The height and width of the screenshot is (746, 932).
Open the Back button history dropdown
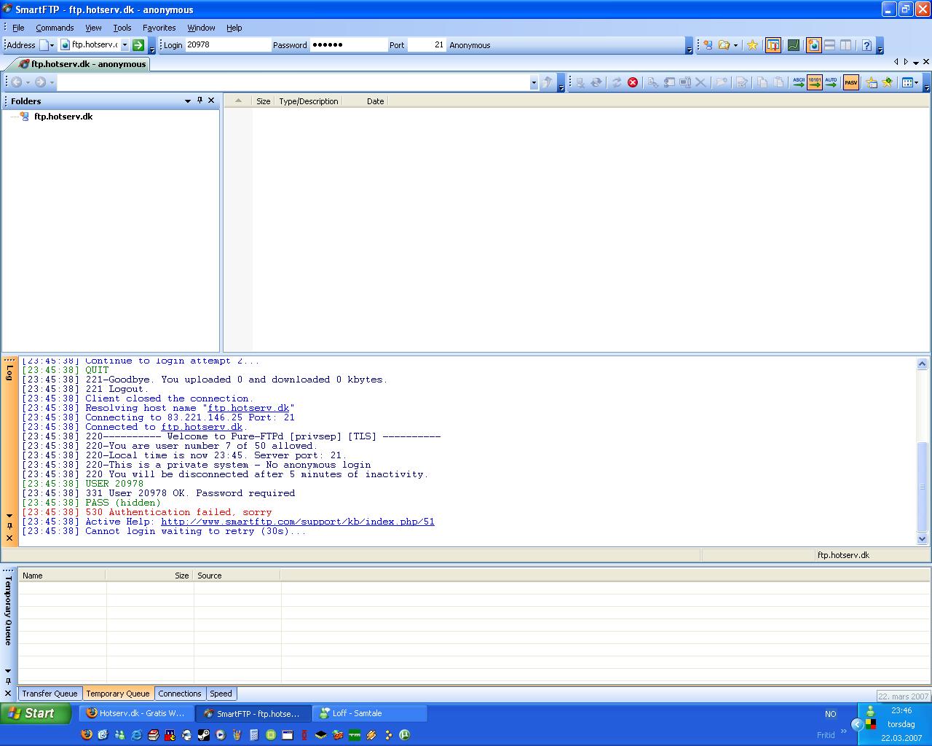[x=28, y=82]
